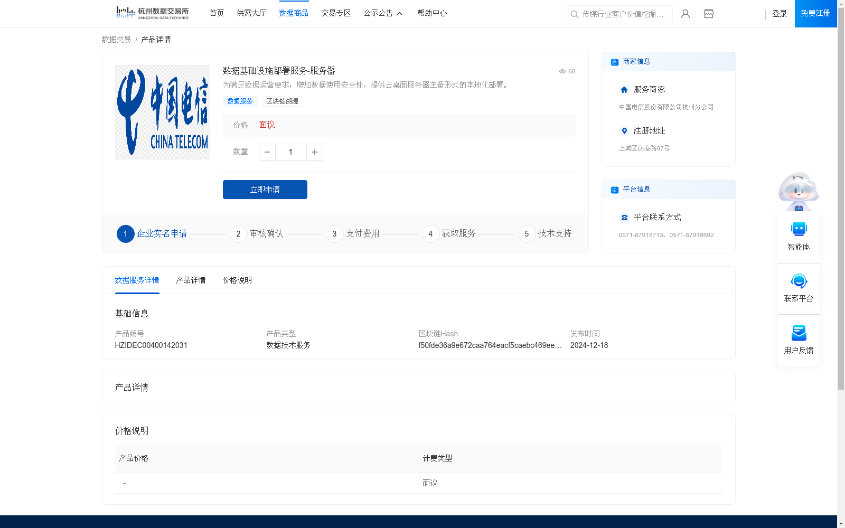Click the Hangzhou Data Exchange logo
Image resolution: width=845 pixels, height=528 pixels.
(152, 13)
